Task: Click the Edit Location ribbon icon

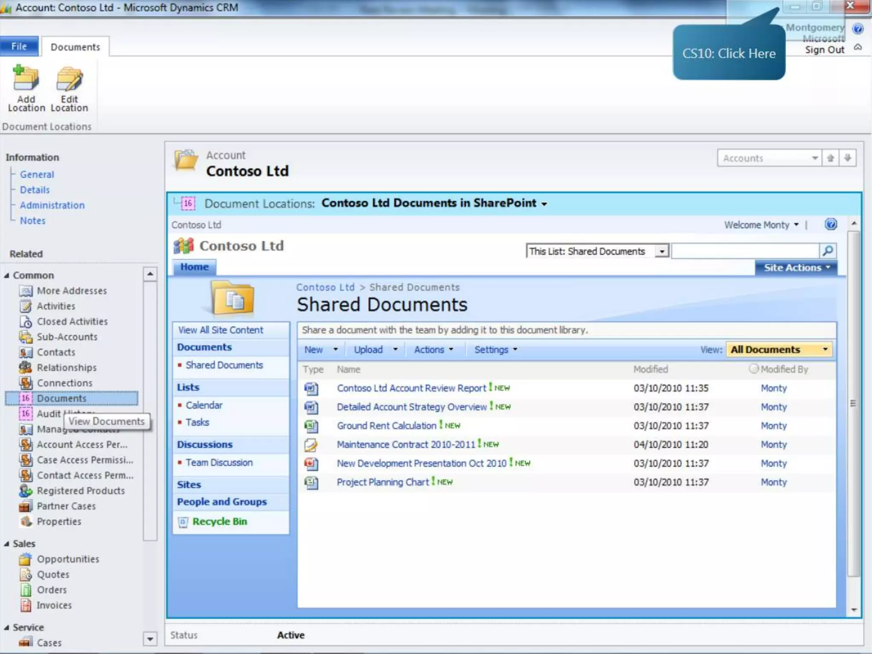Action: pos(69,79)
